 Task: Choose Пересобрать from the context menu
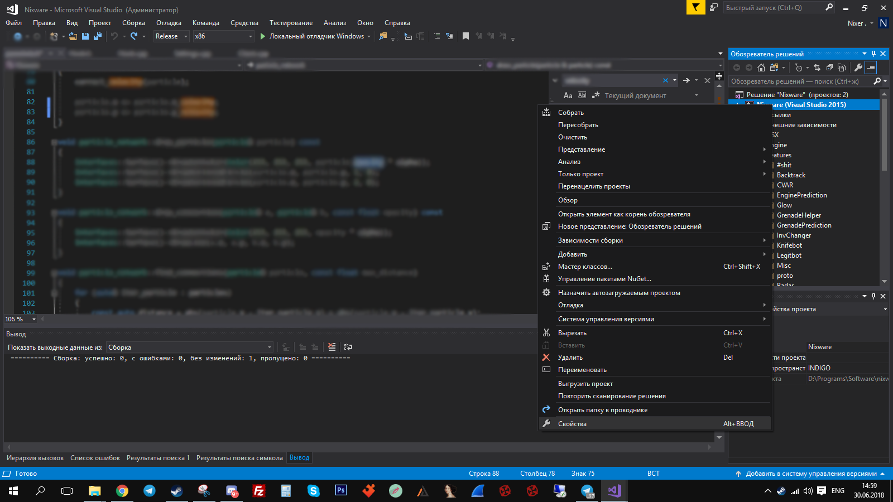(578, 125)
